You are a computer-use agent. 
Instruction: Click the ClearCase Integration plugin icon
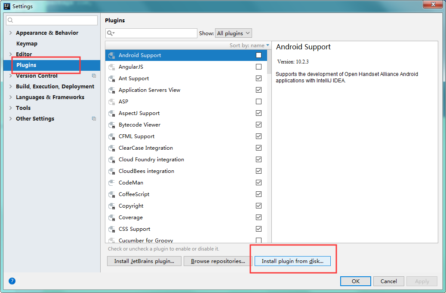pyautogui.click(x=111, y=148)
